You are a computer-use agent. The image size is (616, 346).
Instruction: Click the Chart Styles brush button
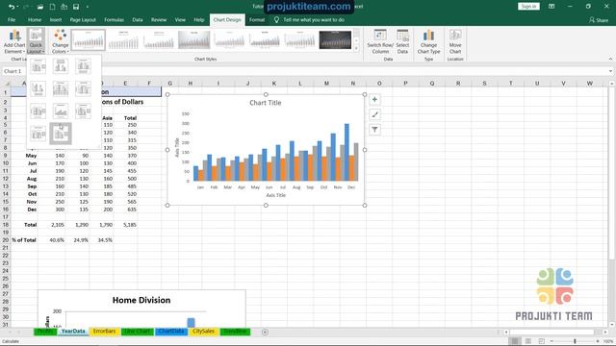pos(374,114)
